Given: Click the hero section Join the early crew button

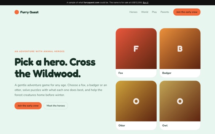Looking at the screenshot, I should [x=28, y=106].
